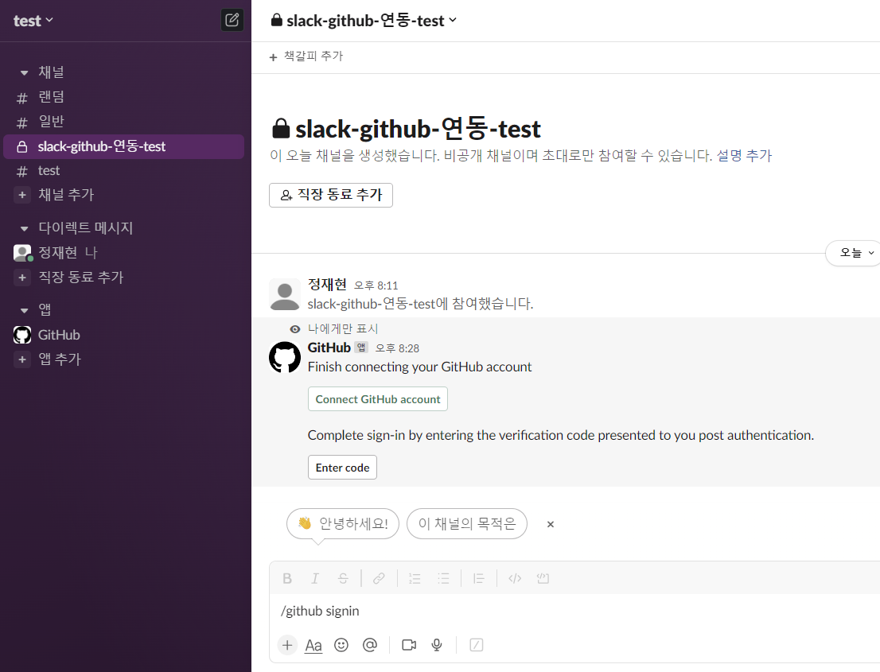Toggle bulleted list formatting
Viewport: 880px width, 672px height.
pyautogui.click(x=443, y=578)
